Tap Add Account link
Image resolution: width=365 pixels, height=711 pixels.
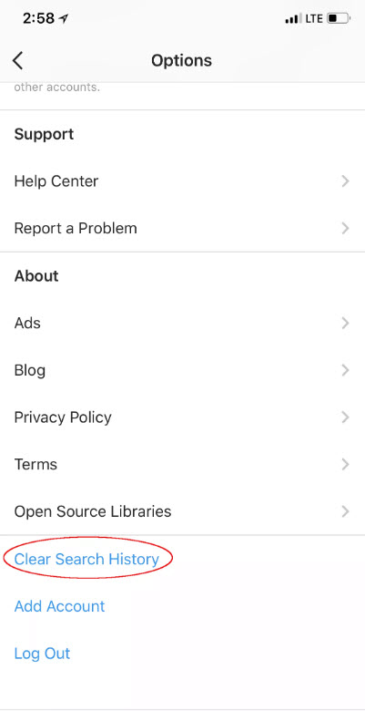(60, 606)
